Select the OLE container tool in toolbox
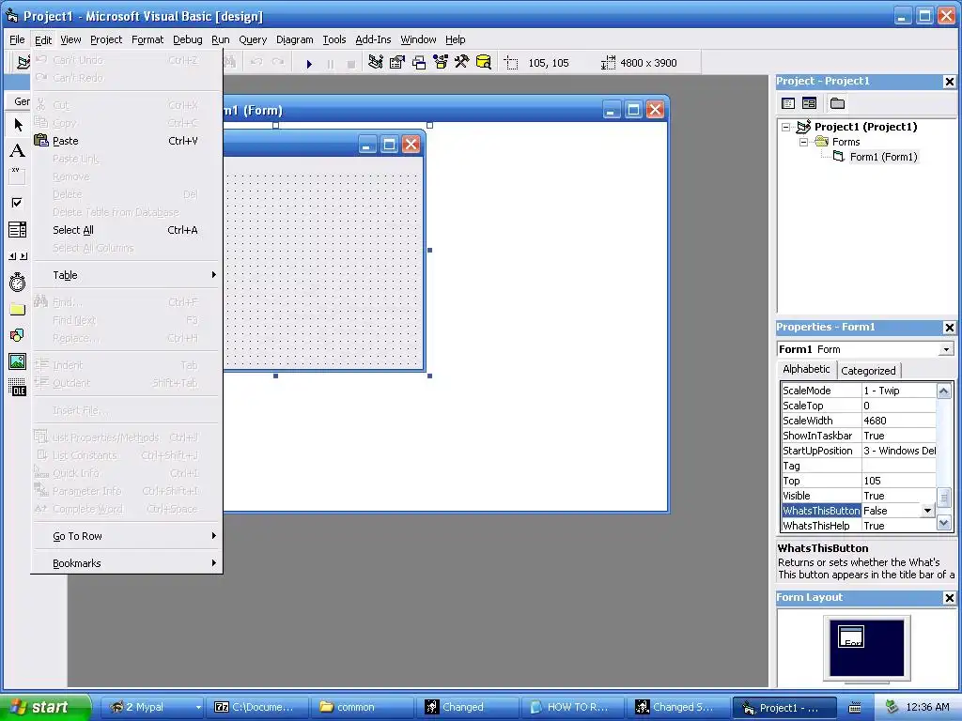962x721 pixels. click(x=18, y=388)
